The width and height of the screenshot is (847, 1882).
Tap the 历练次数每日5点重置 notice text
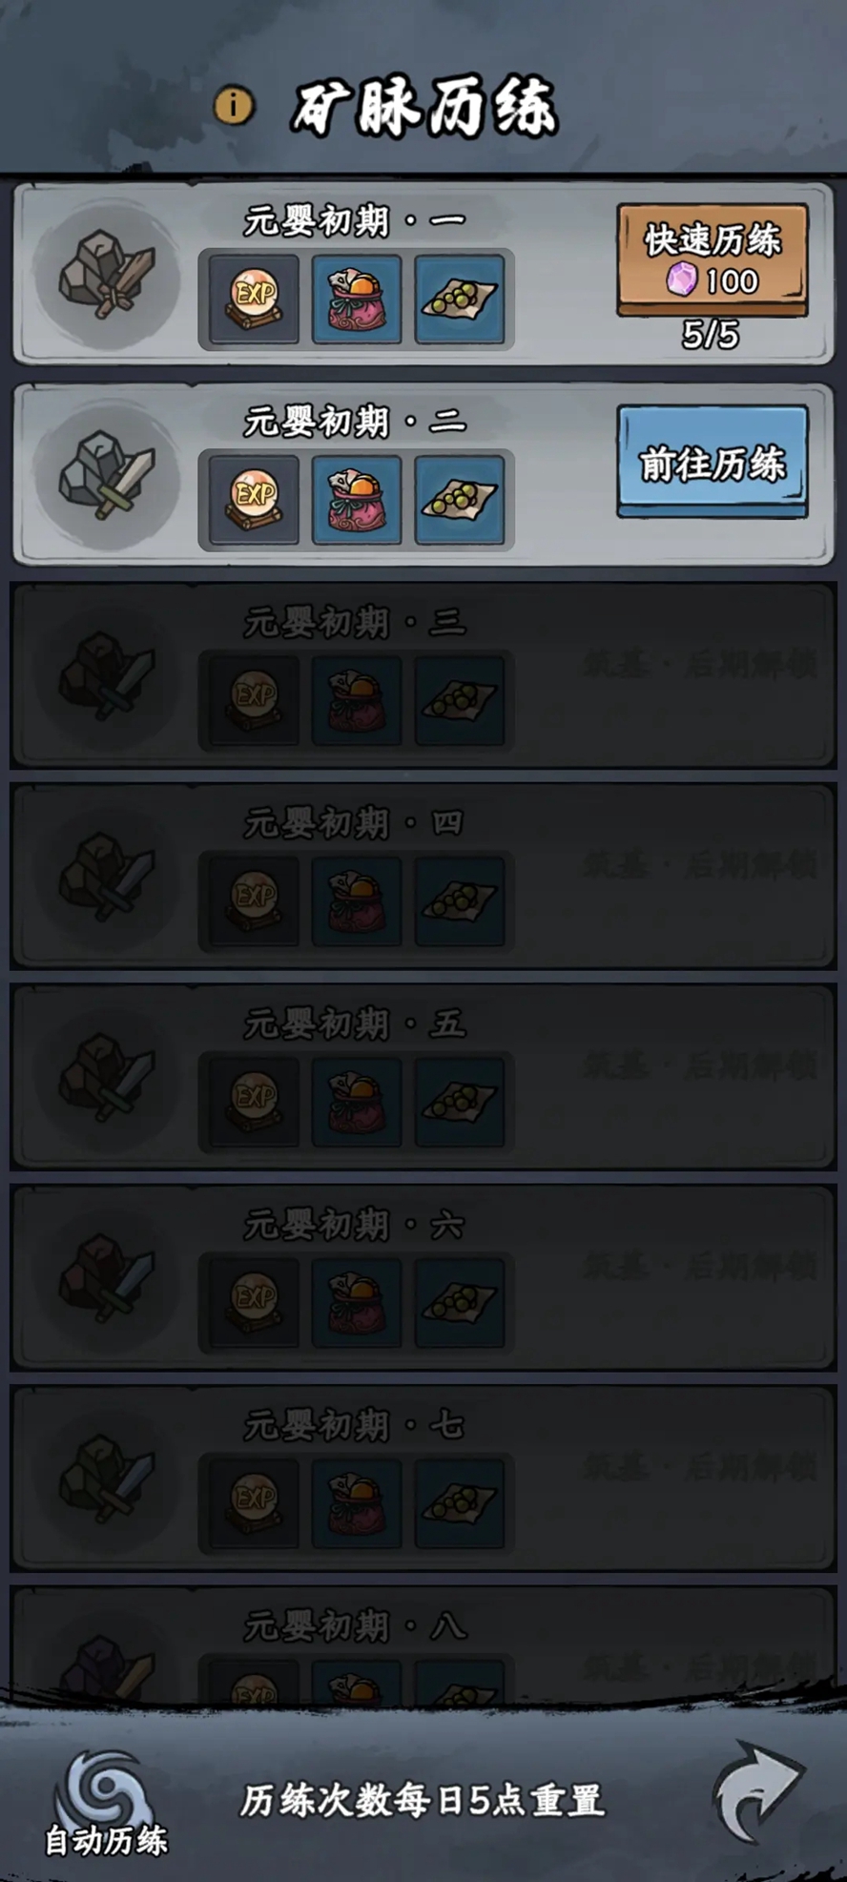tap(422, 1801)
